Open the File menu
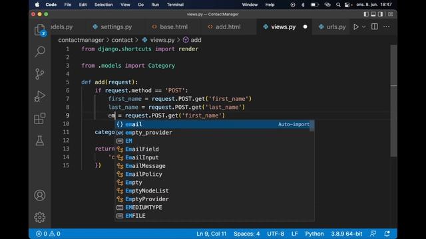Screen dimensions: 426x239 click(68, 5)
